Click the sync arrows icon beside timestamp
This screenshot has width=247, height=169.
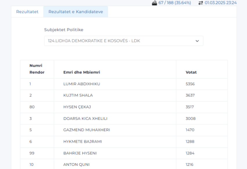tap(201, 3)
